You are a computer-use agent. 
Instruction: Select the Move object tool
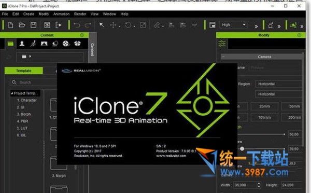coord(113,25)
